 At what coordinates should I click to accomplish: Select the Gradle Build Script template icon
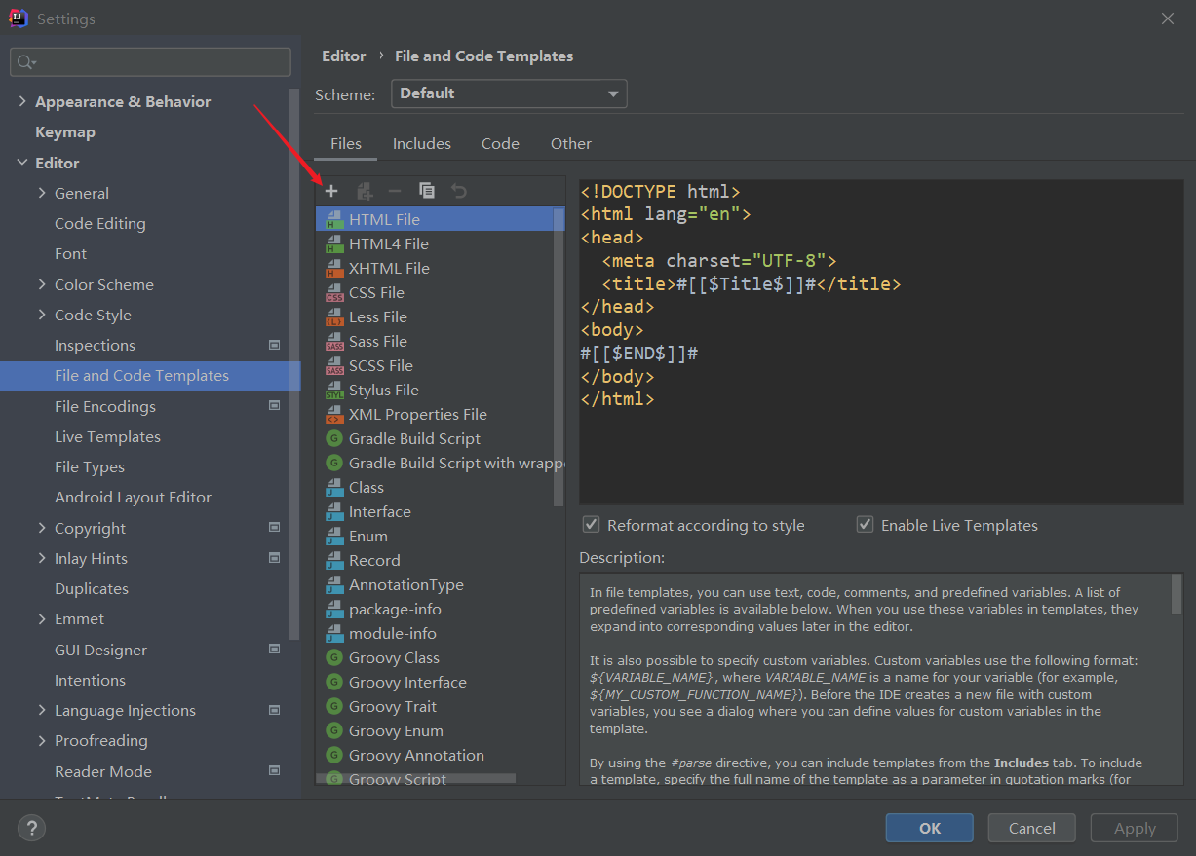pos(334,439)
